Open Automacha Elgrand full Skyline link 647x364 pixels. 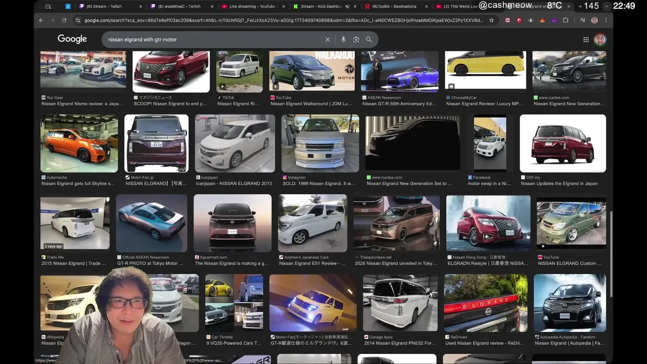pyautogui.click(x=78, y=184)
